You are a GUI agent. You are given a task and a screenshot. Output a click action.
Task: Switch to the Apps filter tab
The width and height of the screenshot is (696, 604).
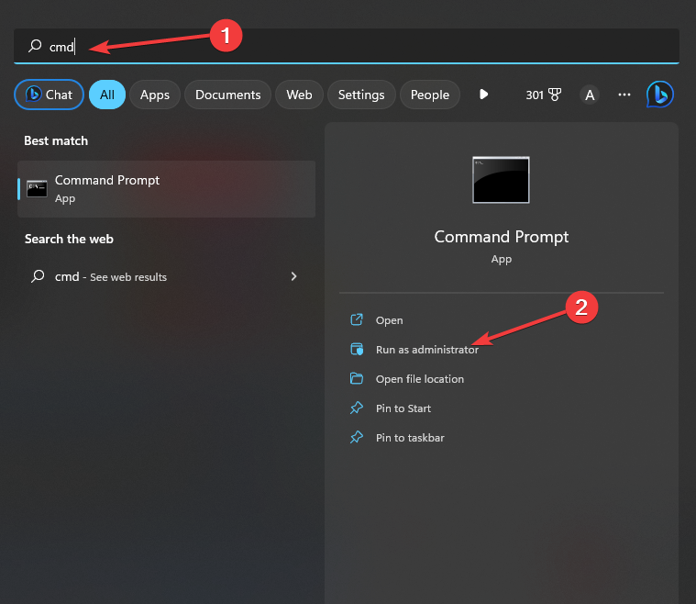coord(155,95)
